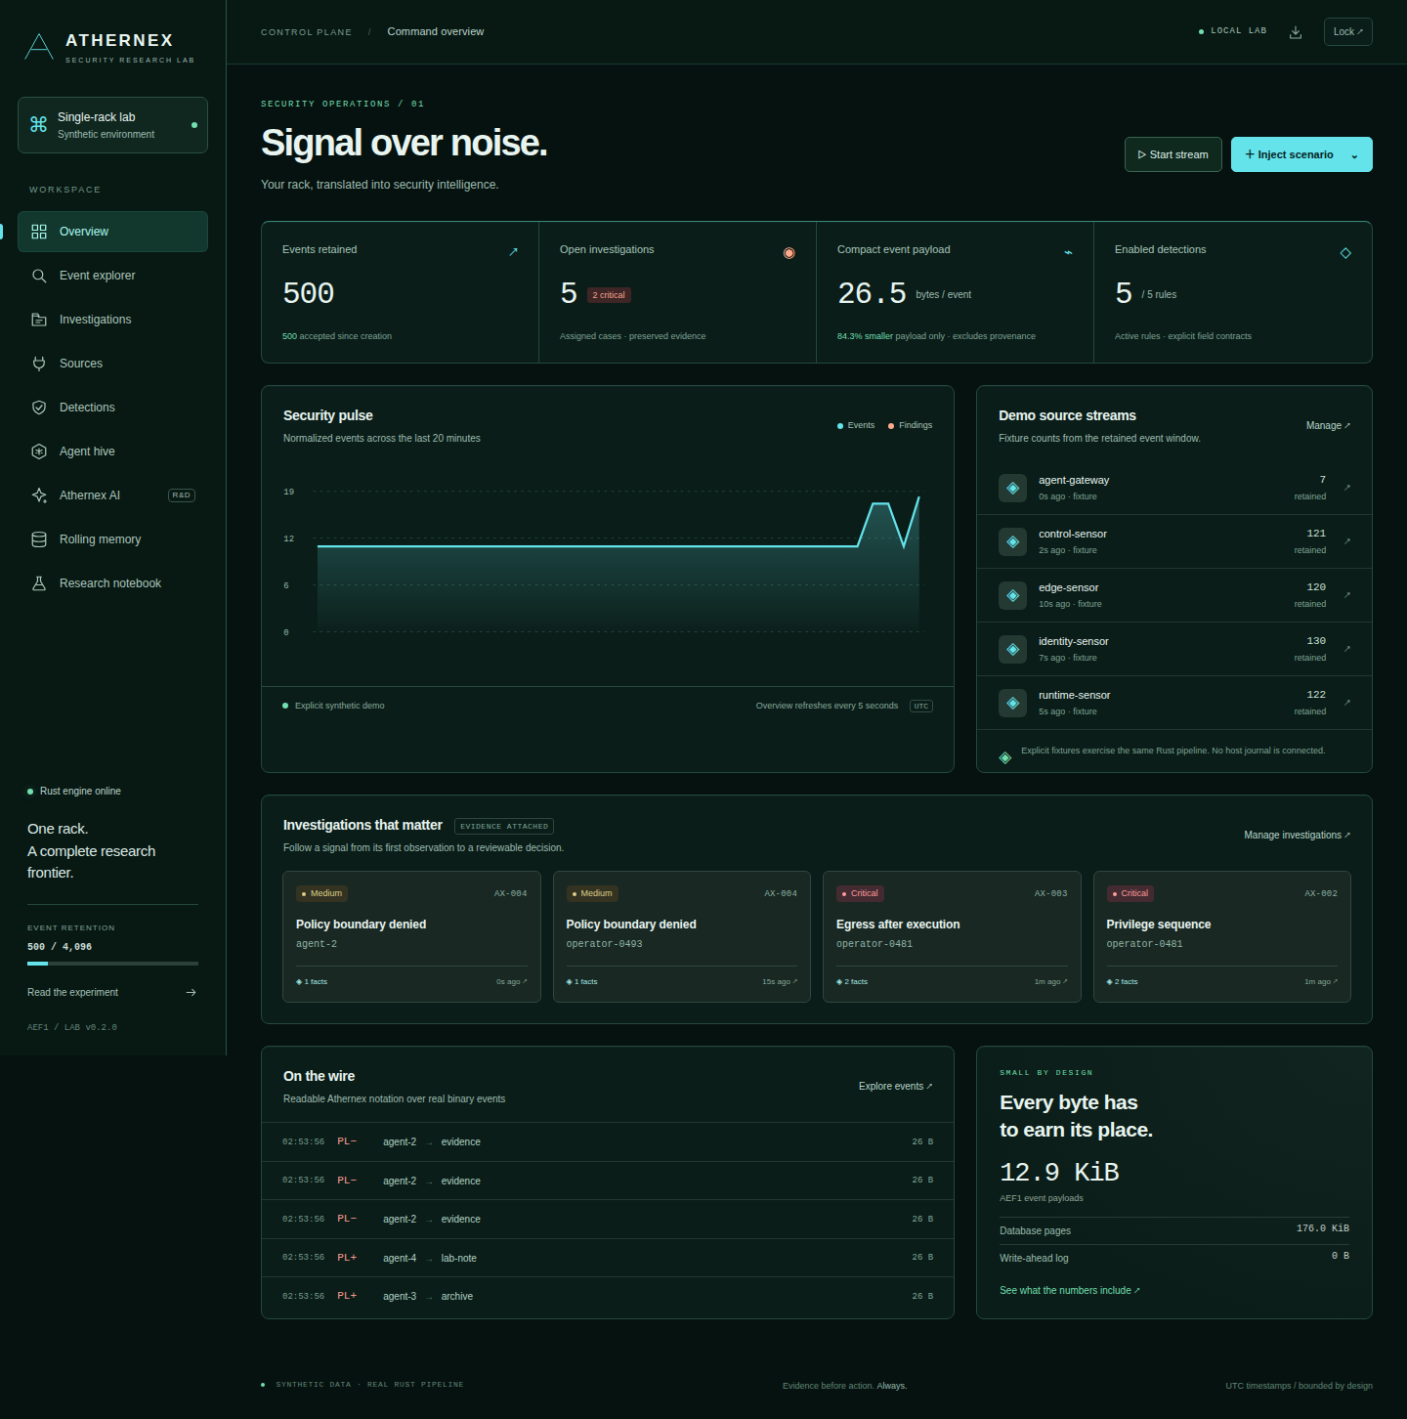Open Event explorer via its magnifier icon
The height and width of the screenshot is (1419, 1407).
pyautogui.click(x=39, y=276)
